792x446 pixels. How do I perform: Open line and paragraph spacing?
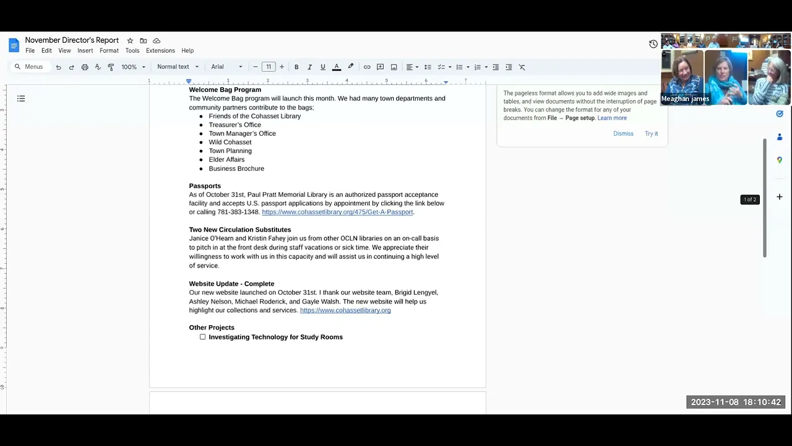(x=428, y=67)
